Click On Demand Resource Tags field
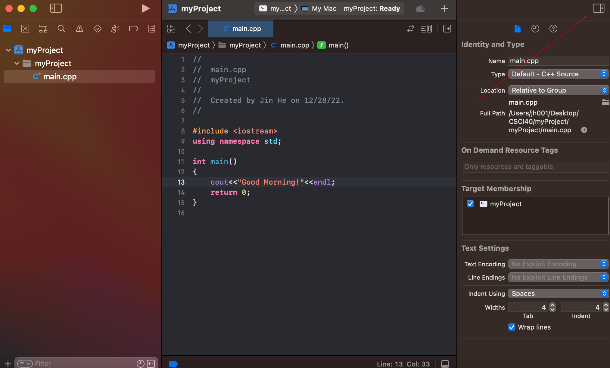Viewport: 610px width, 368px height. tap(535, 167)
